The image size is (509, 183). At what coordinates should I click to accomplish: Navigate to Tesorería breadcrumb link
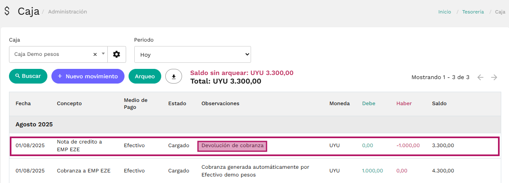tap(473, 12)
